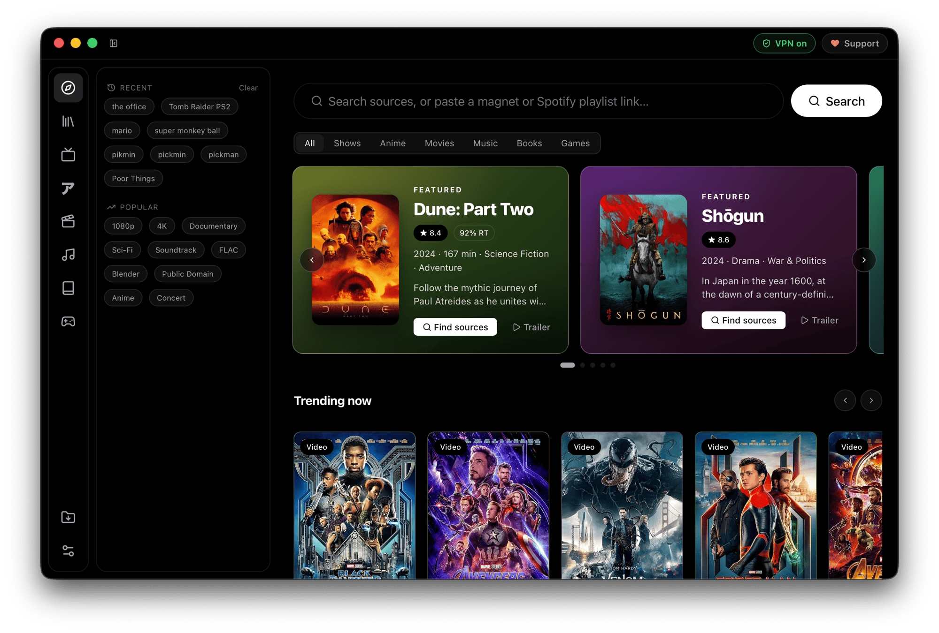
Task: Click the 1080p popular tag
Action: [x=123, y=226]
